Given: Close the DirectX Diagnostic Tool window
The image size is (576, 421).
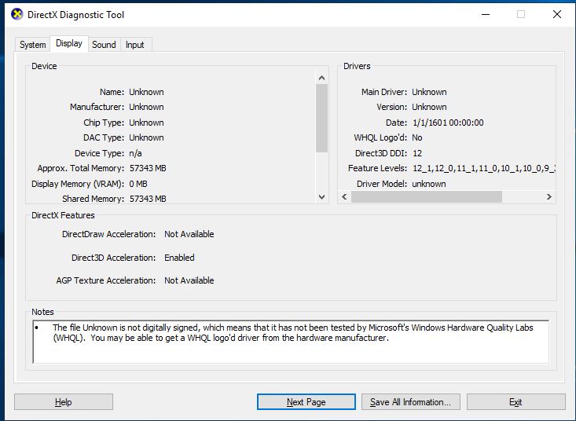Looking at the screenshot, I should click(557, 15).
